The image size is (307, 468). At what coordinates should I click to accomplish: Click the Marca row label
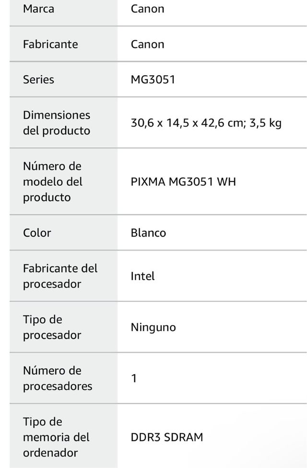coord(38,9)
